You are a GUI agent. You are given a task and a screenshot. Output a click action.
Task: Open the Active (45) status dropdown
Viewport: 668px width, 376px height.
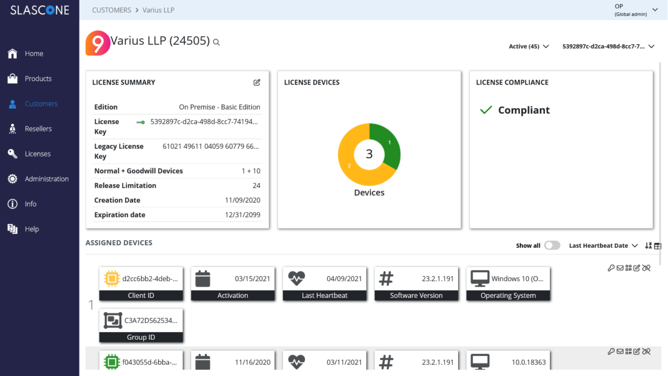pyautogui.click(x=528, y=47)
